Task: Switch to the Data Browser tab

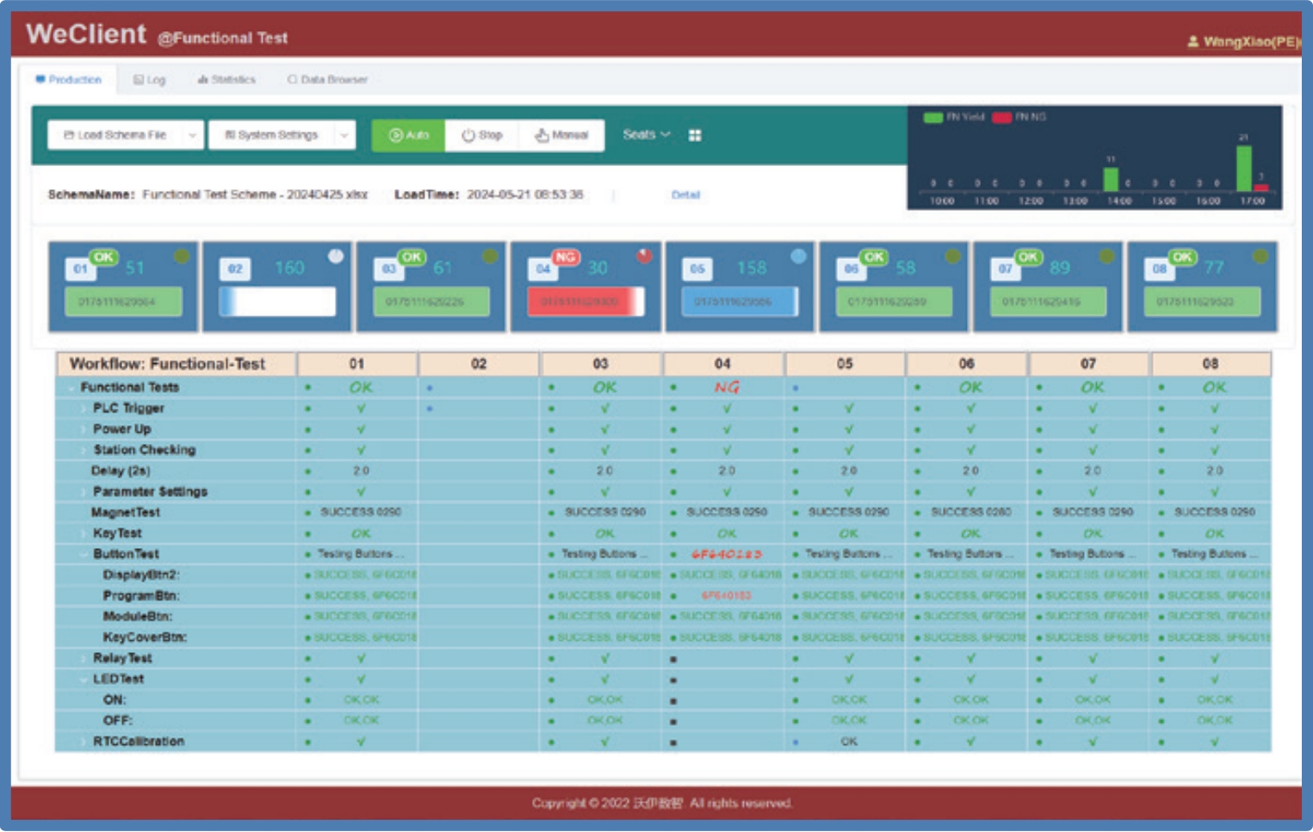Action: point(327,79)
